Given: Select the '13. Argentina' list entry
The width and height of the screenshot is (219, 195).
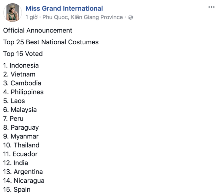Looking at the screenshot, I should click(x=23, y=172).
